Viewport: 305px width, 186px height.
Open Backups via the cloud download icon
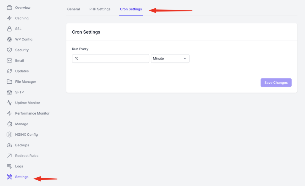(9, 145)
